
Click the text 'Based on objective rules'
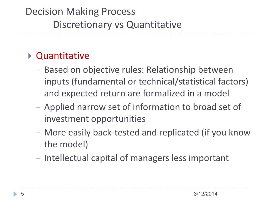(94, 70)
